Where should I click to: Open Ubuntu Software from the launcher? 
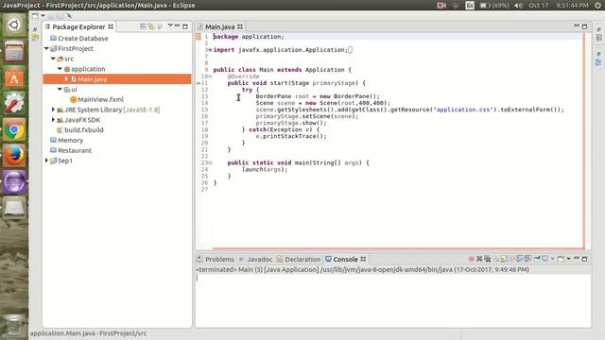tap(14, 78)
